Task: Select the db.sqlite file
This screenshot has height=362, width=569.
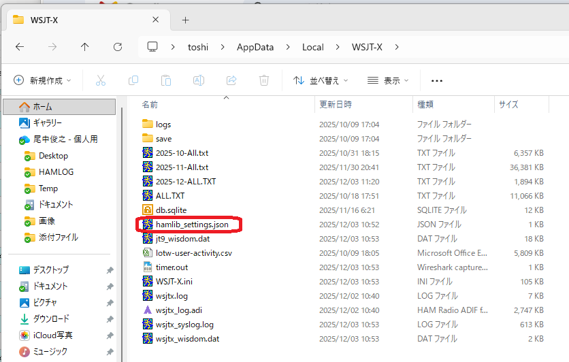Action: click(x=171, y=210)
